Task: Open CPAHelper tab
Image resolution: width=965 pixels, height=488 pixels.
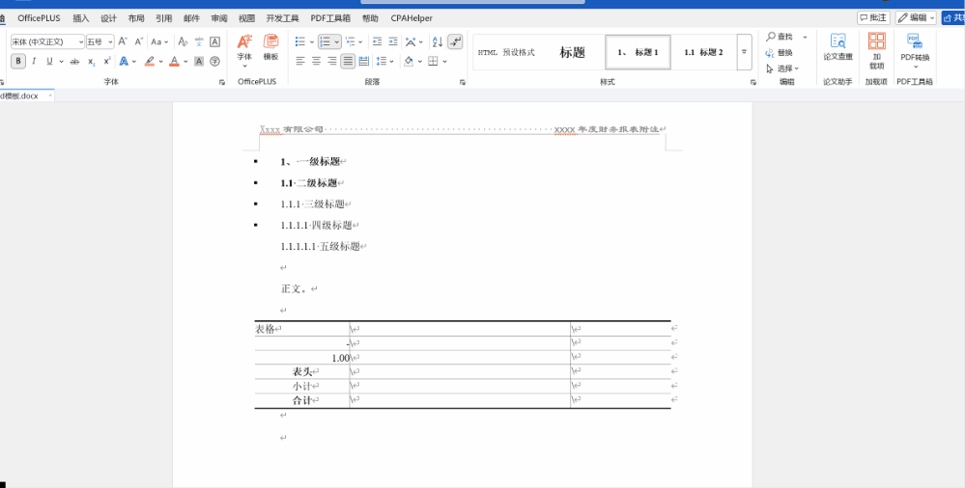Action: tap(412, 18)
